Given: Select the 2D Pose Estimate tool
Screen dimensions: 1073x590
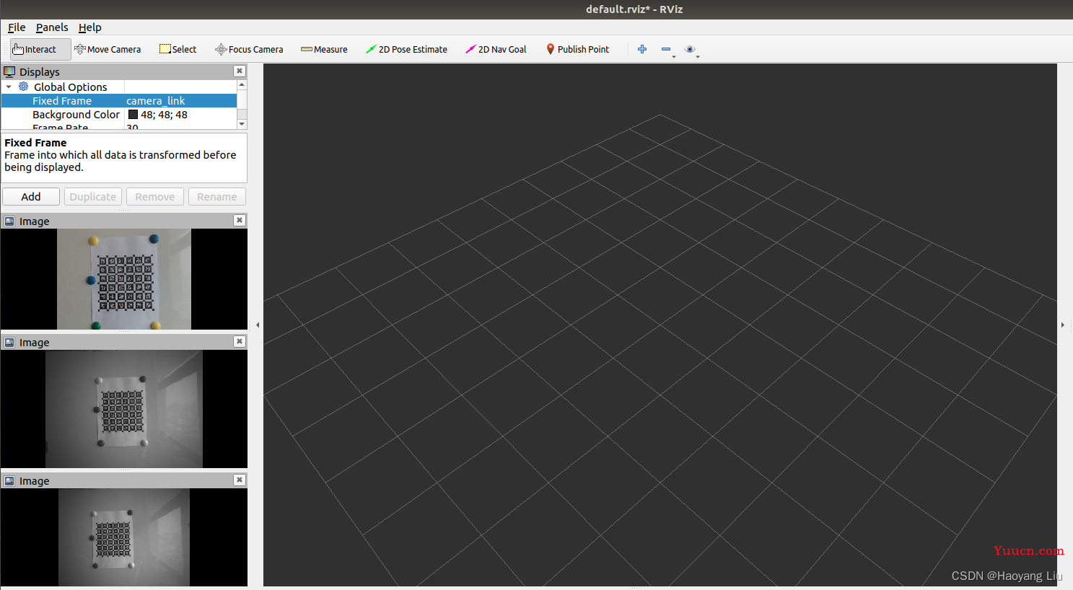Looking at the screenshot, I should point(406,49).
